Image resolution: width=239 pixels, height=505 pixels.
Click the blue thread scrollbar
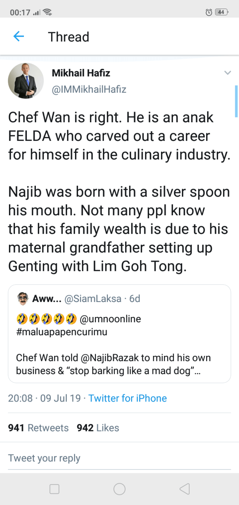[x=236, y=101]
